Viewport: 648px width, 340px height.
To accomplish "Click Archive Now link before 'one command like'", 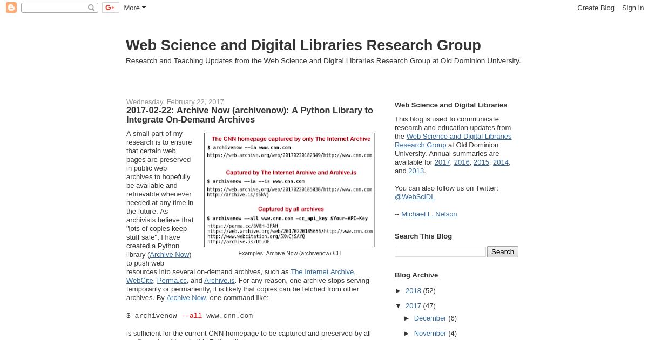I will (x=186, y=297).
